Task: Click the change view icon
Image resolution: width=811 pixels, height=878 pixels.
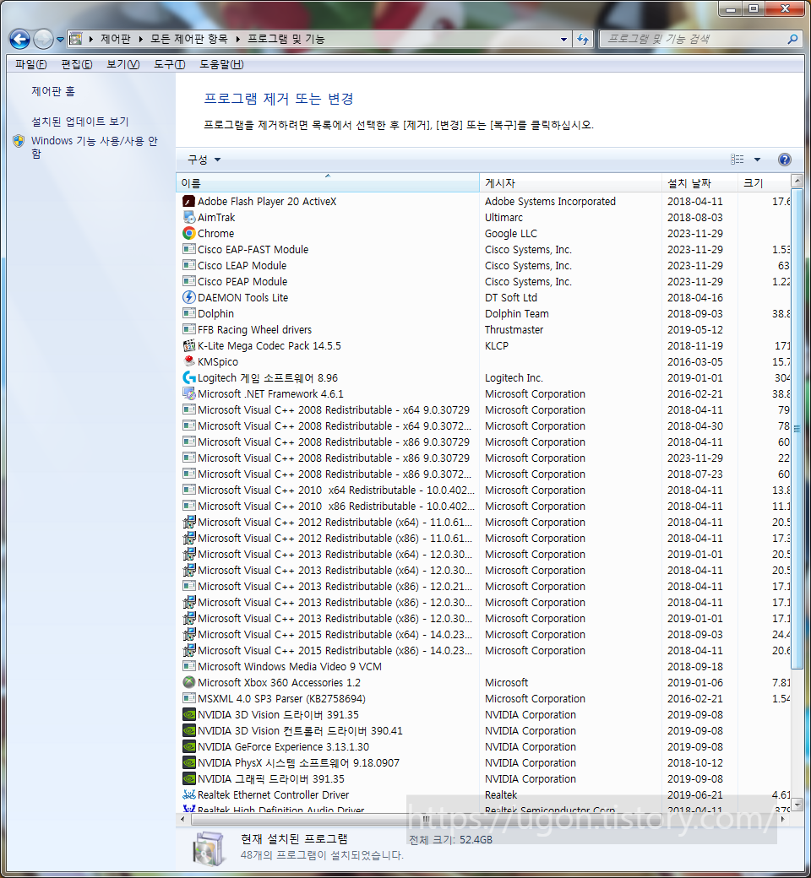Action: click(737, 160)
